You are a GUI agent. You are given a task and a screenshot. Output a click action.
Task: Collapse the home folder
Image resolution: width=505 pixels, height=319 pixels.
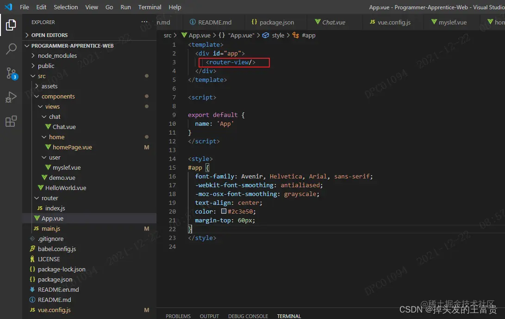(44, 137)
